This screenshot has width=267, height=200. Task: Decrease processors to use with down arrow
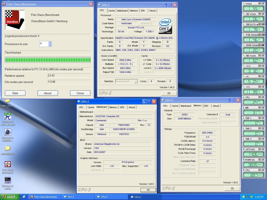[50, 45]
